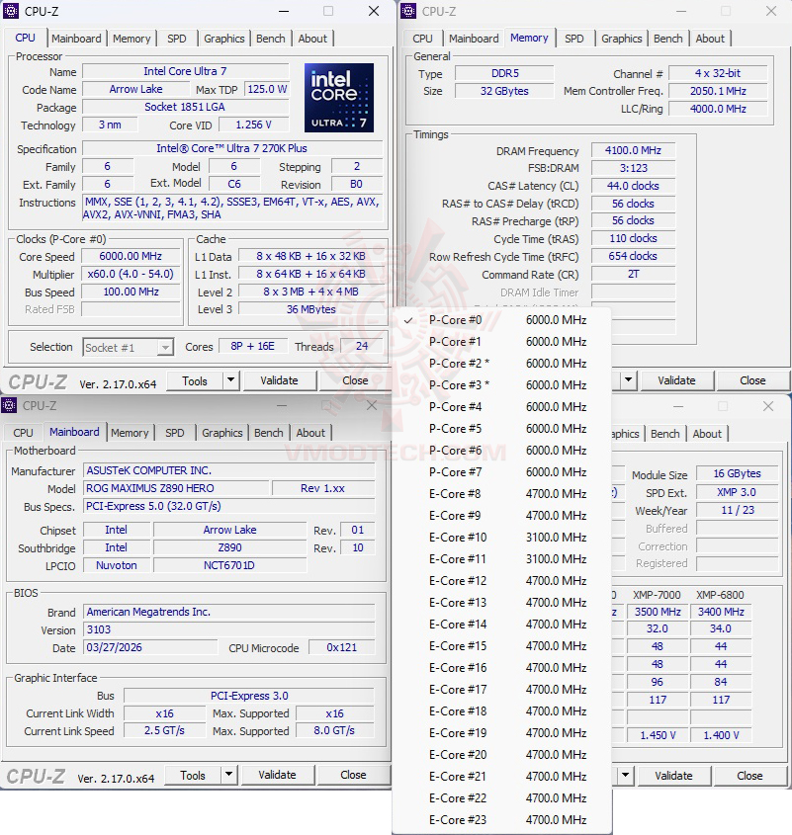
Task: Minimize the top-left CPU-Z window
Action: pyautogui.click(x=284, y=11)
